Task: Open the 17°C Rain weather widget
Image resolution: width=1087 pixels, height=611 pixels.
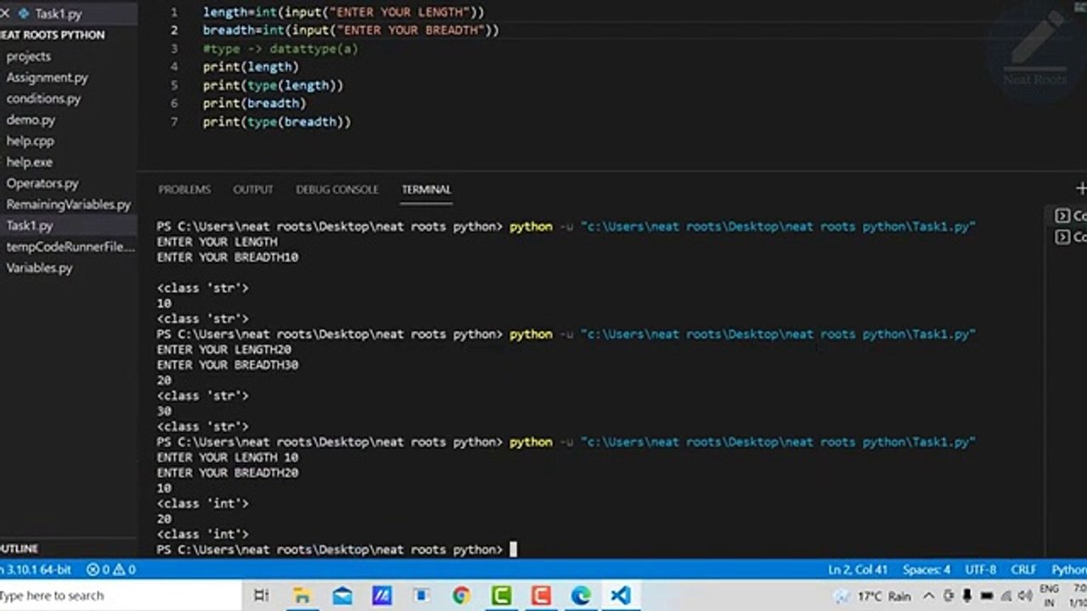Action: [873, 597]
